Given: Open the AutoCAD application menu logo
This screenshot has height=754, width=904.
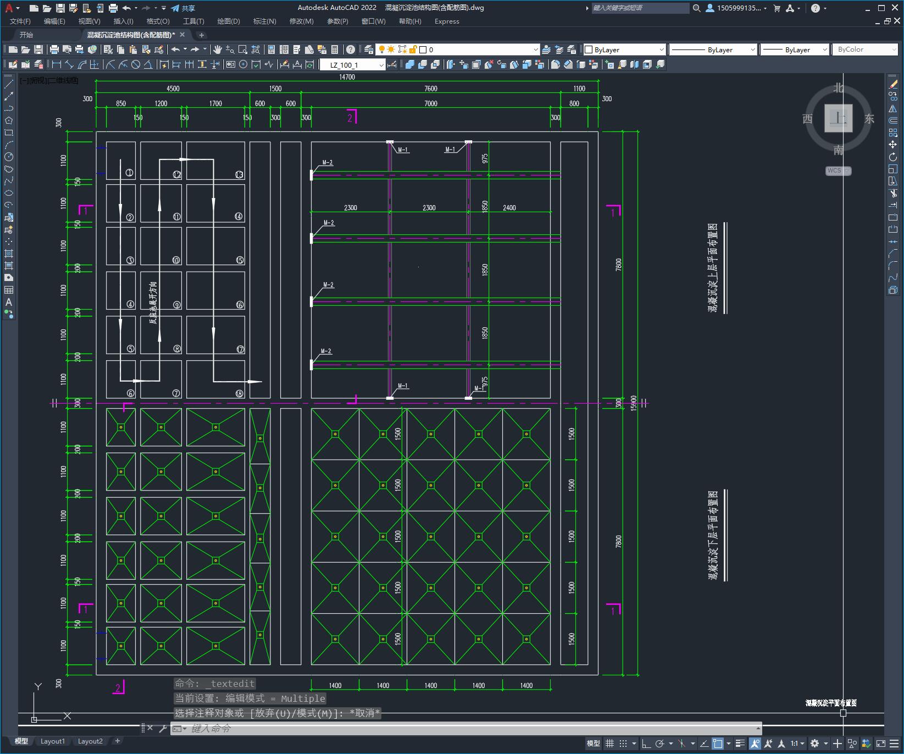Looking at the screenshot, I should [x=9, y=8].
